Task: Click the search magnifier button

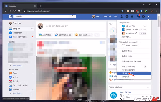Action: tap(73, 16)
